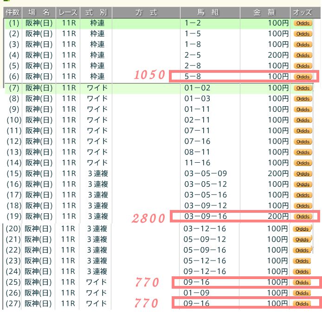Click the オッズ column header

point(303,13)
